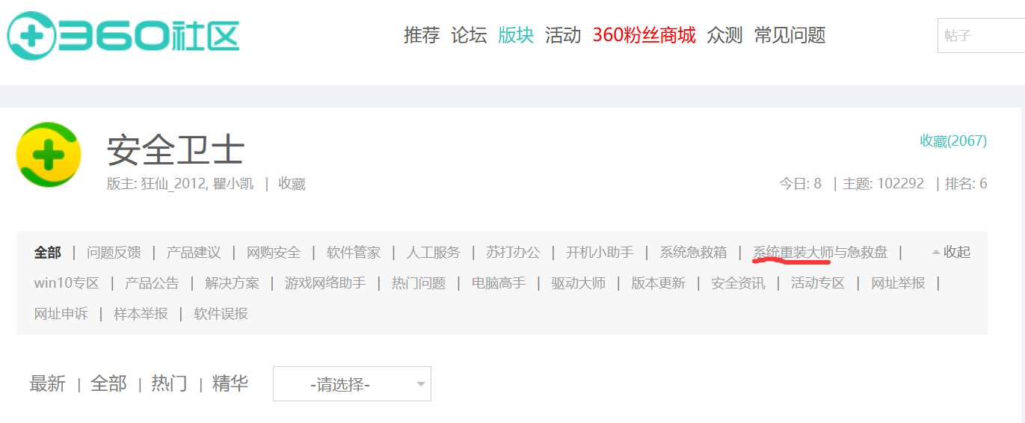1025x423 pixels.
Task: Switch to the 热门 tab
Action: point(169,384)
